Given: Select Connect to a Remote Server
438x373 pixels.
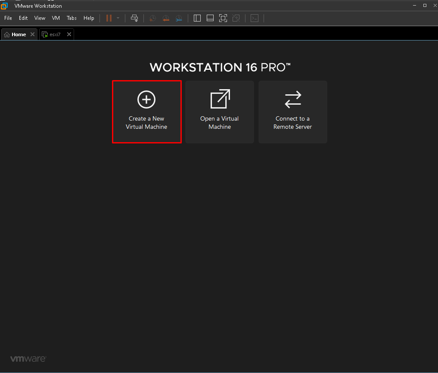Looking at the screenshot, I should 292,112.
